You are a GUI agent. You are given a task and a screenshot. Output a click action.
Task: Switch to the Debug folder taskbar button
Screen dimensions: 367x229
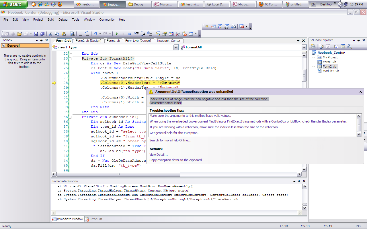(138, 5)
